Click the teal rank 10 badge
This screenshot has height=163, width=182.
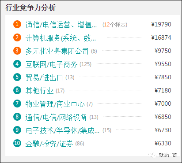[17, 143]
